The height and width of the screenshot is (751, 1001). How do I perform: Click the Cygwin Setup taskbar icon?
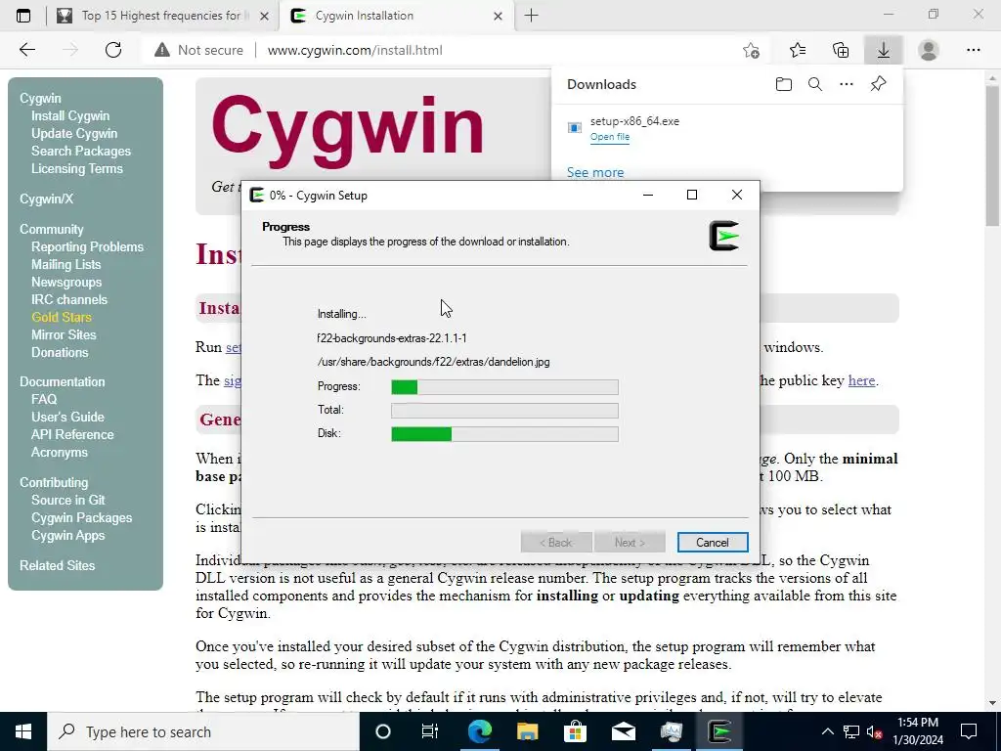(719, 731)
